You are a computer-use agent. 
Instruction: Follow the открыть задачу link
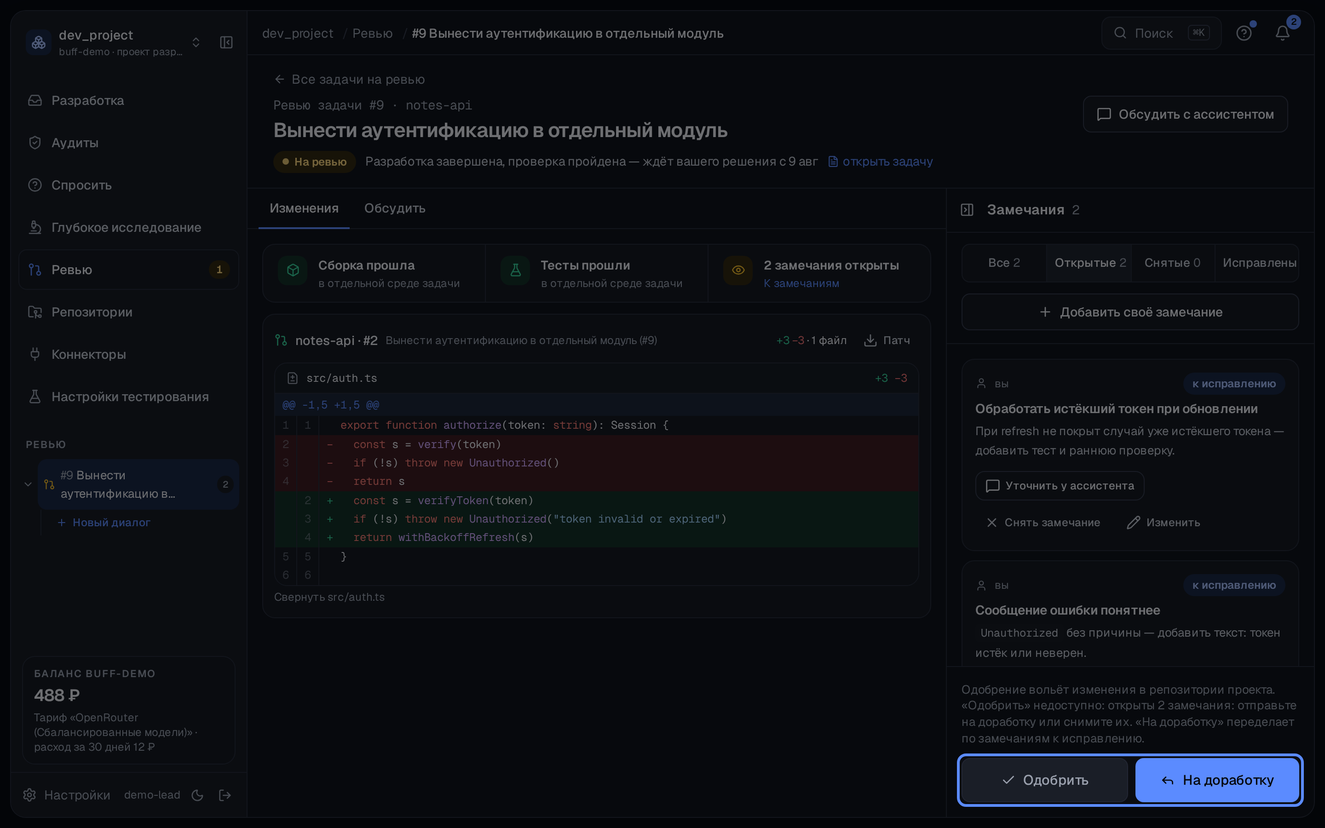click(881, 161)
